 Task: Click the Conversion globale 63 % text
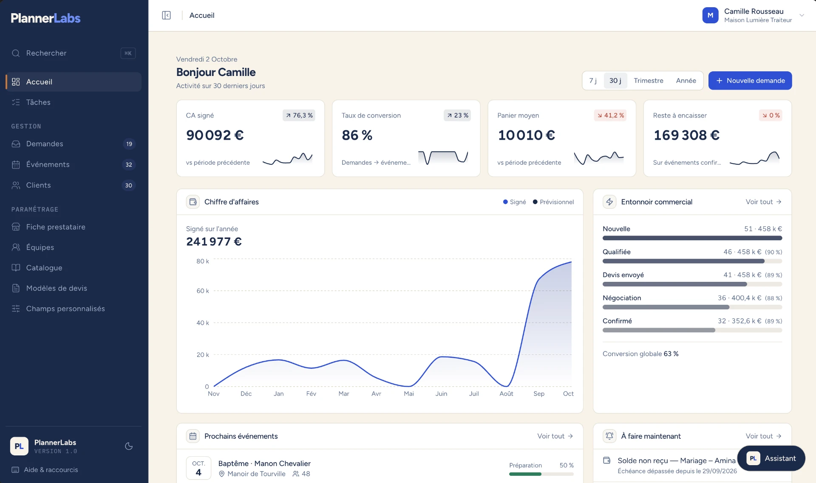pos(640,354)
